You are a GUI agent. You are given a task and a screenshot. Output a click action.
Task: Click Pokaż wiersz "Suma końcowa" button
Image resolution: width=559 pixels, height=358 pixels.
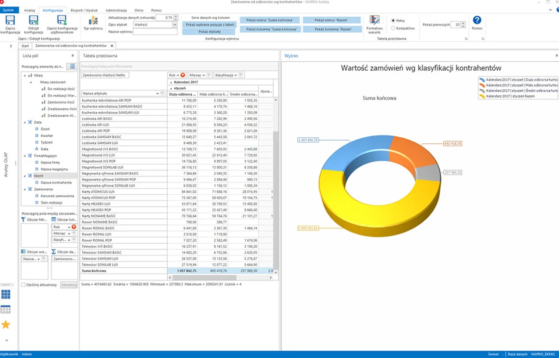[x=270, y=20]
